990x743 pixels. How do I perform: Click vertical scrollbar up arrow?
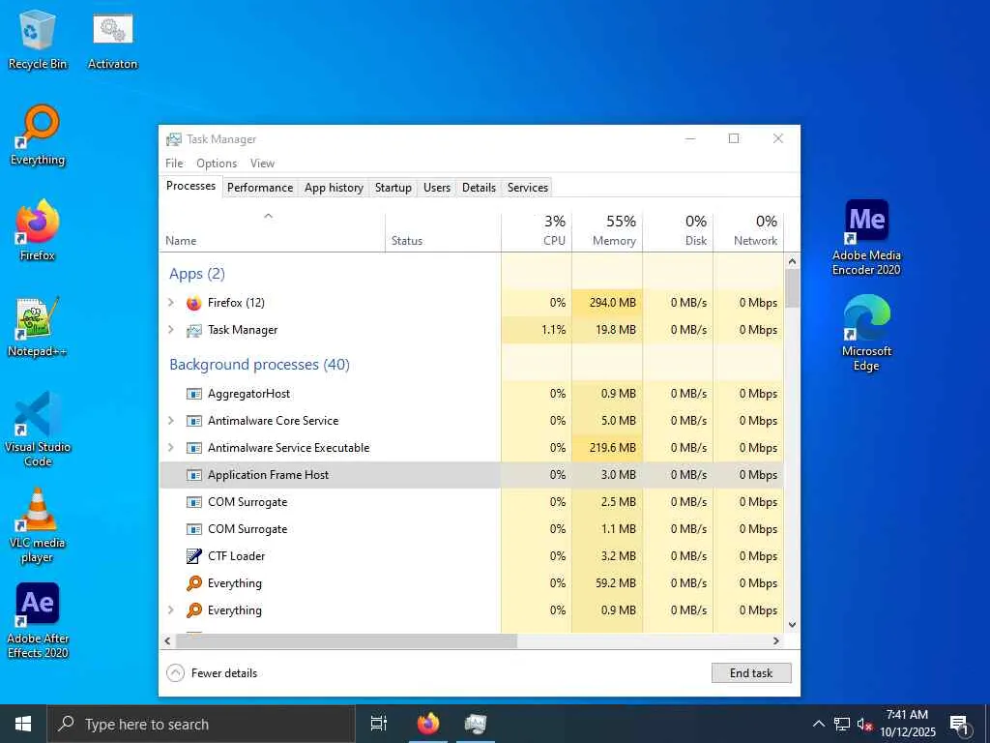[793, 261]
